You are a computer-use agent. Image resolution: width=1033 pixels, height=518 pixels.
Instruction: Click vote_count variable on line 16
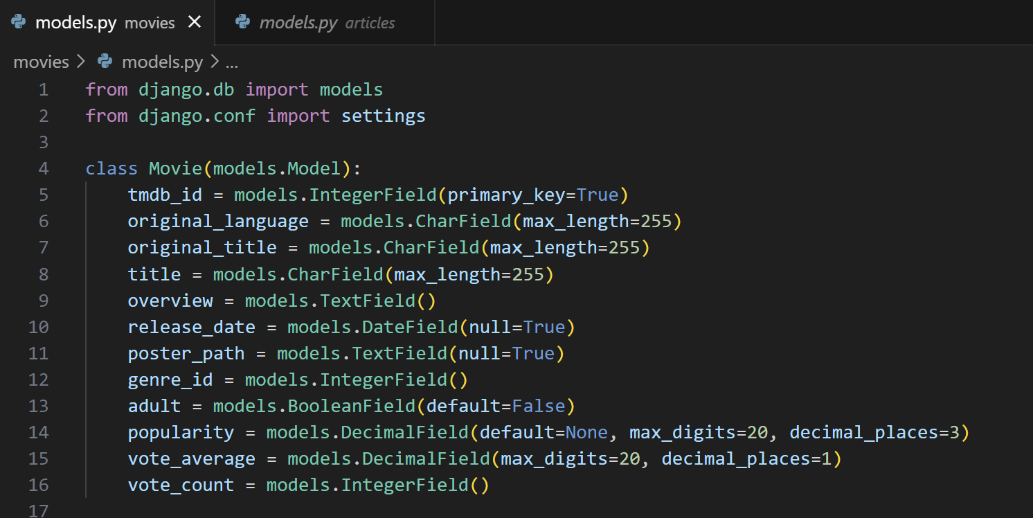coord(181,485)
